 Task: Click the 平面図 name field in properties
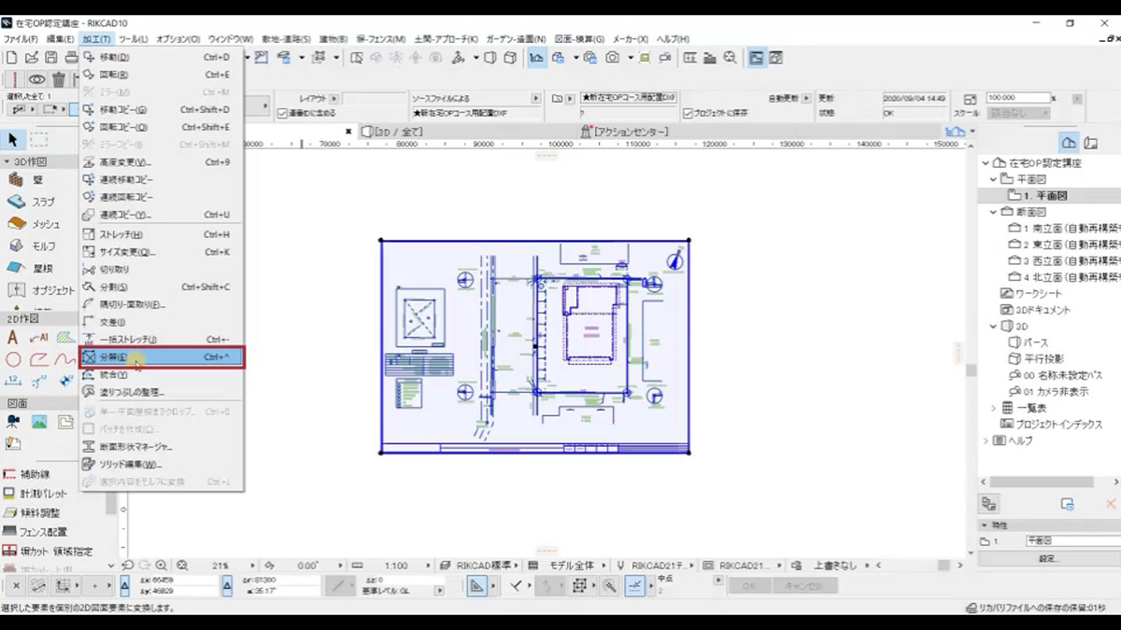coord(1071,540)
